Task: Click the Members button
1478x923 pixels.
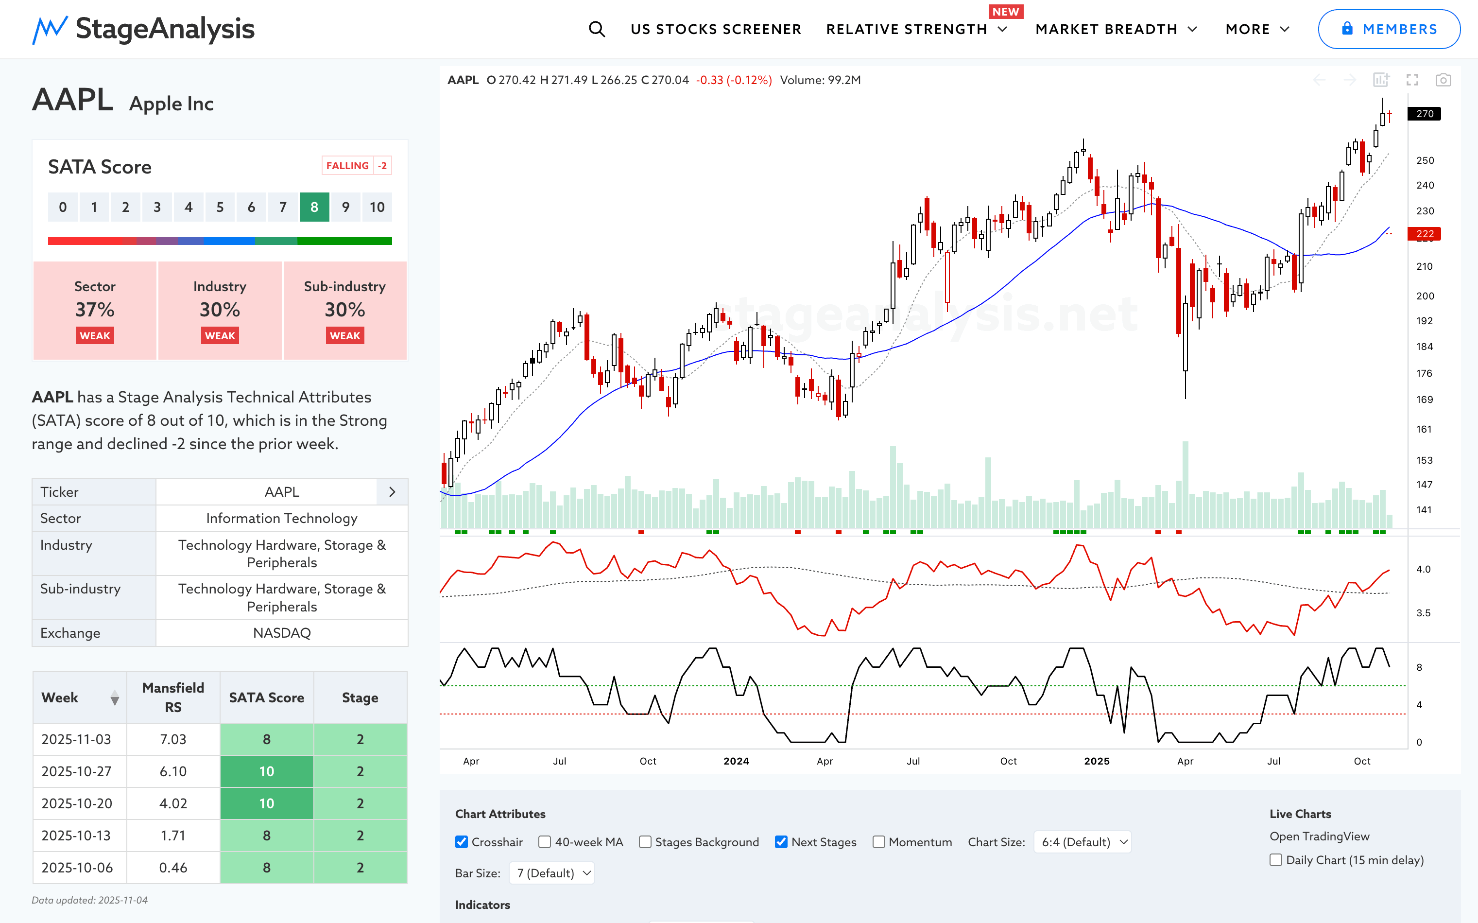Action: (x=1388, y=29)
